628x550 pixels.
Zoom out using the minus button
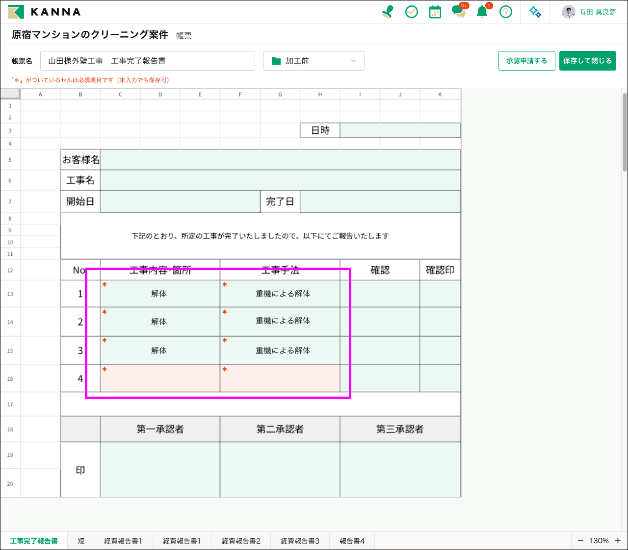(580, 541)
